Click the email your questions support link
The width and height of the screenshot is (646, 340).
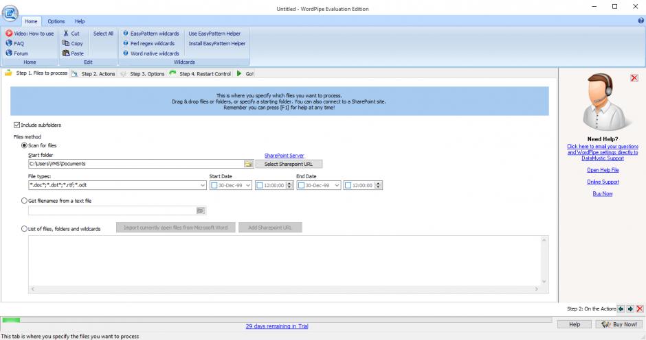tap(602, 152)
